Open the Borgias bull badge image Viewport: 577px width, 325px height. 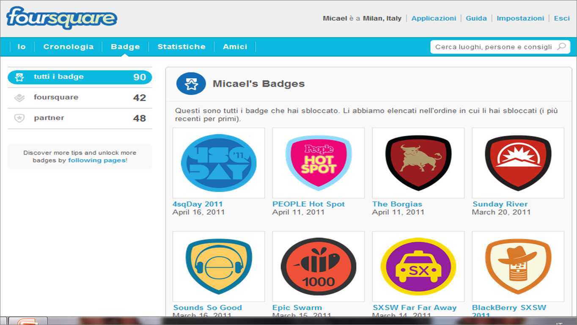pos(418,163)
